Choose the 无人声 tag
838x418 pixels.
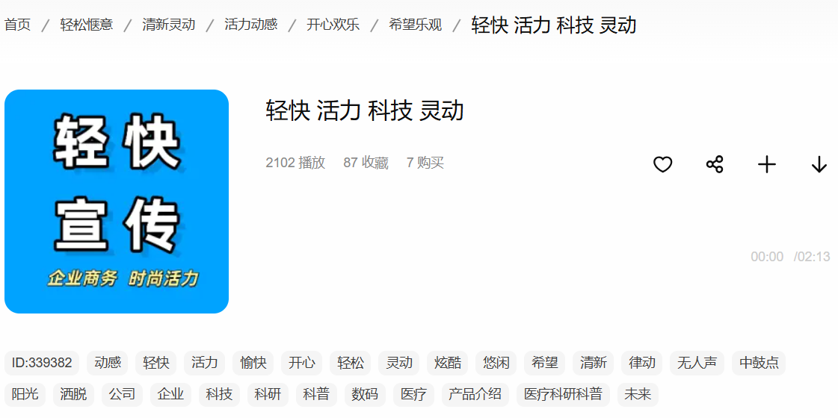pos(697,363)
